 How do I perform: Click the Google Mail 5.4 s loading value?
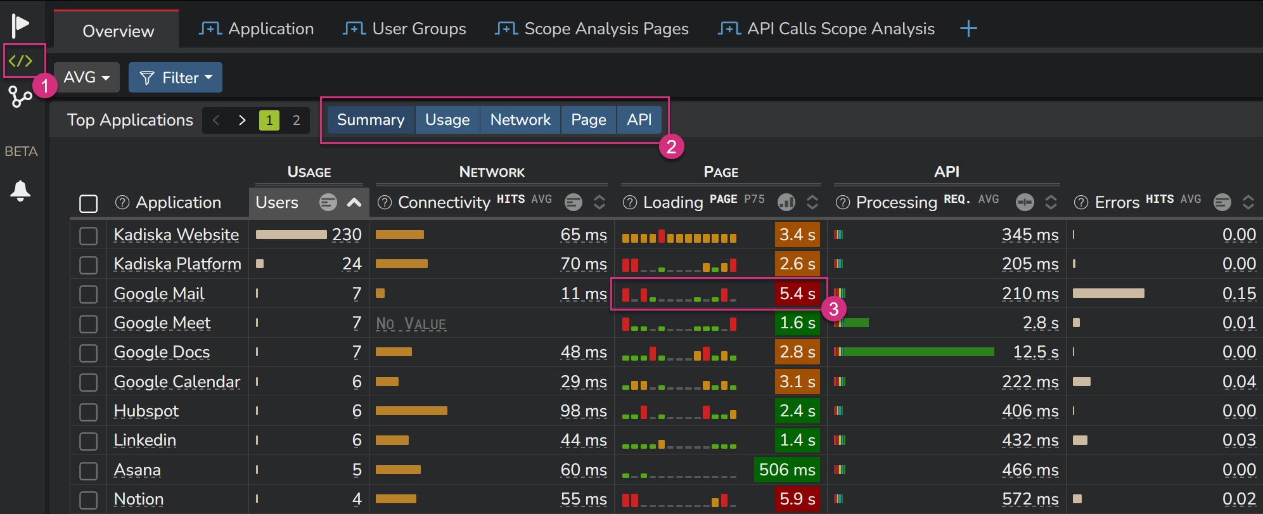797,293
